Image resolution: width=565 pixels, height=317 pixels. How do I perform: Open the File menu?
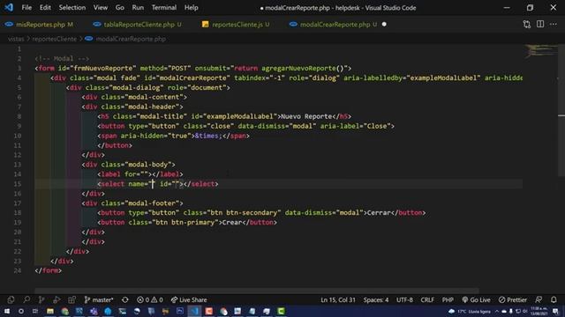tap(26, 8)
